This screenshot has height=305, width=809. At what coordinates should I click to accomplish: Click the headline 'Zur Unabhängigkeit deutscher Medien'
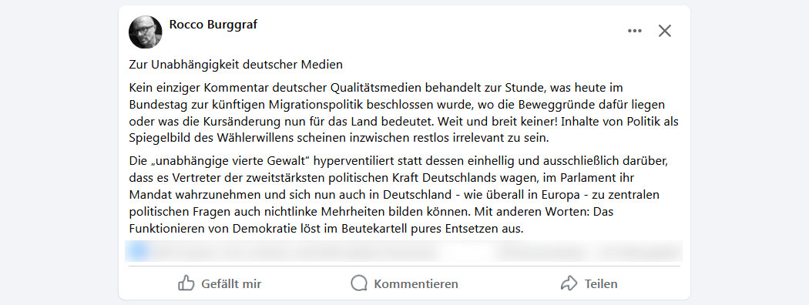pyautogui.click(x=236, y=65)
